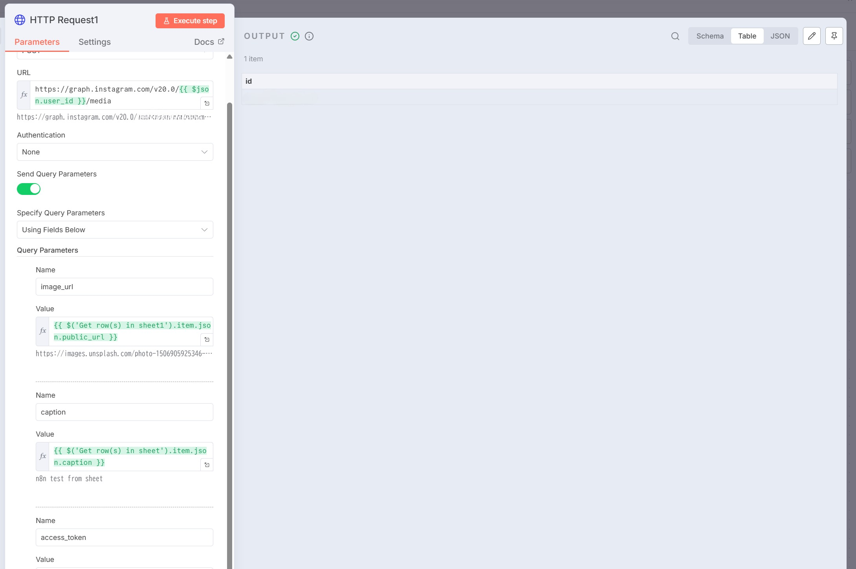This screenshot has width=856, height=569.
Task: Switch to the Settings tab
Action: tap(94, 42)
